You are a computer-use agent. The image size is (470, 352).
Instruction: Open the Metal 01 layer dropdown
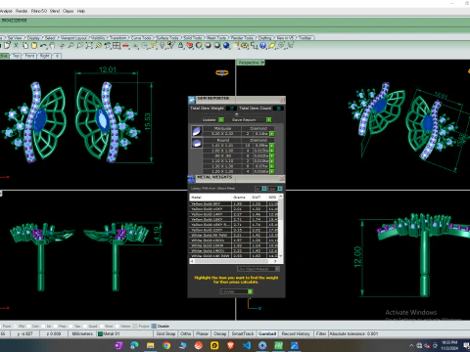coord(124,333)
